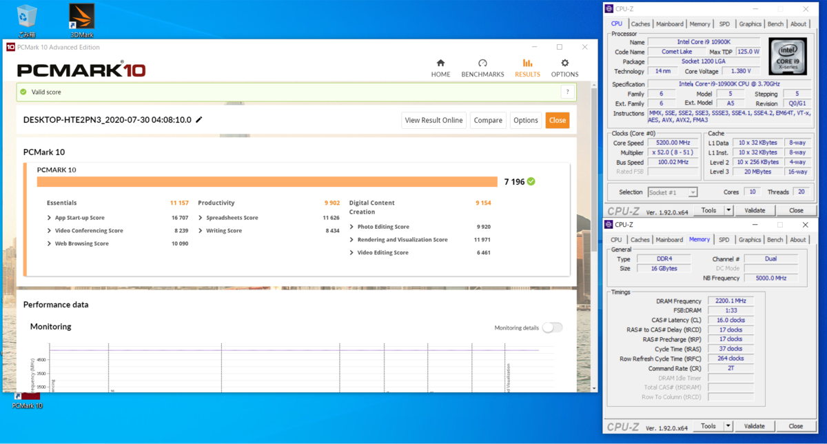This screenshot has height=444, width=827.
Task: Click Close button in upper CPU-Z
Action: coord(796,210)
